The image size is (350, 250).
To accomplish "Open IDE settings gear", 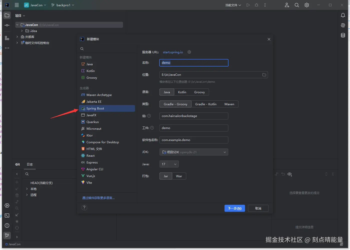I will (x=307, y=5).
